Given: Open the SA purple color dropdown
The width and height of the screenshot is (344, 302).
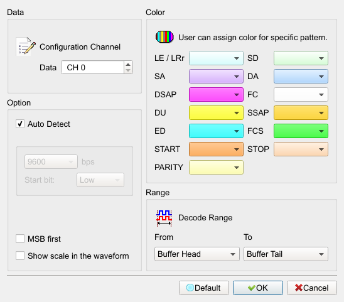Looking at the screenshot, I should pos(216,77).
